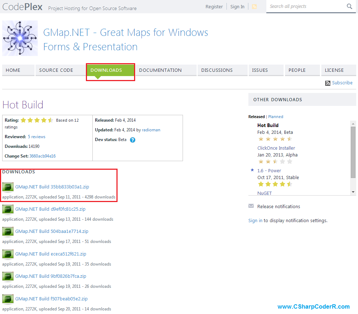Image resolution: width=358 pixels, height=314 pixels.
Task: Click the Sign In link in header
Action: click(x=237, y=6)
